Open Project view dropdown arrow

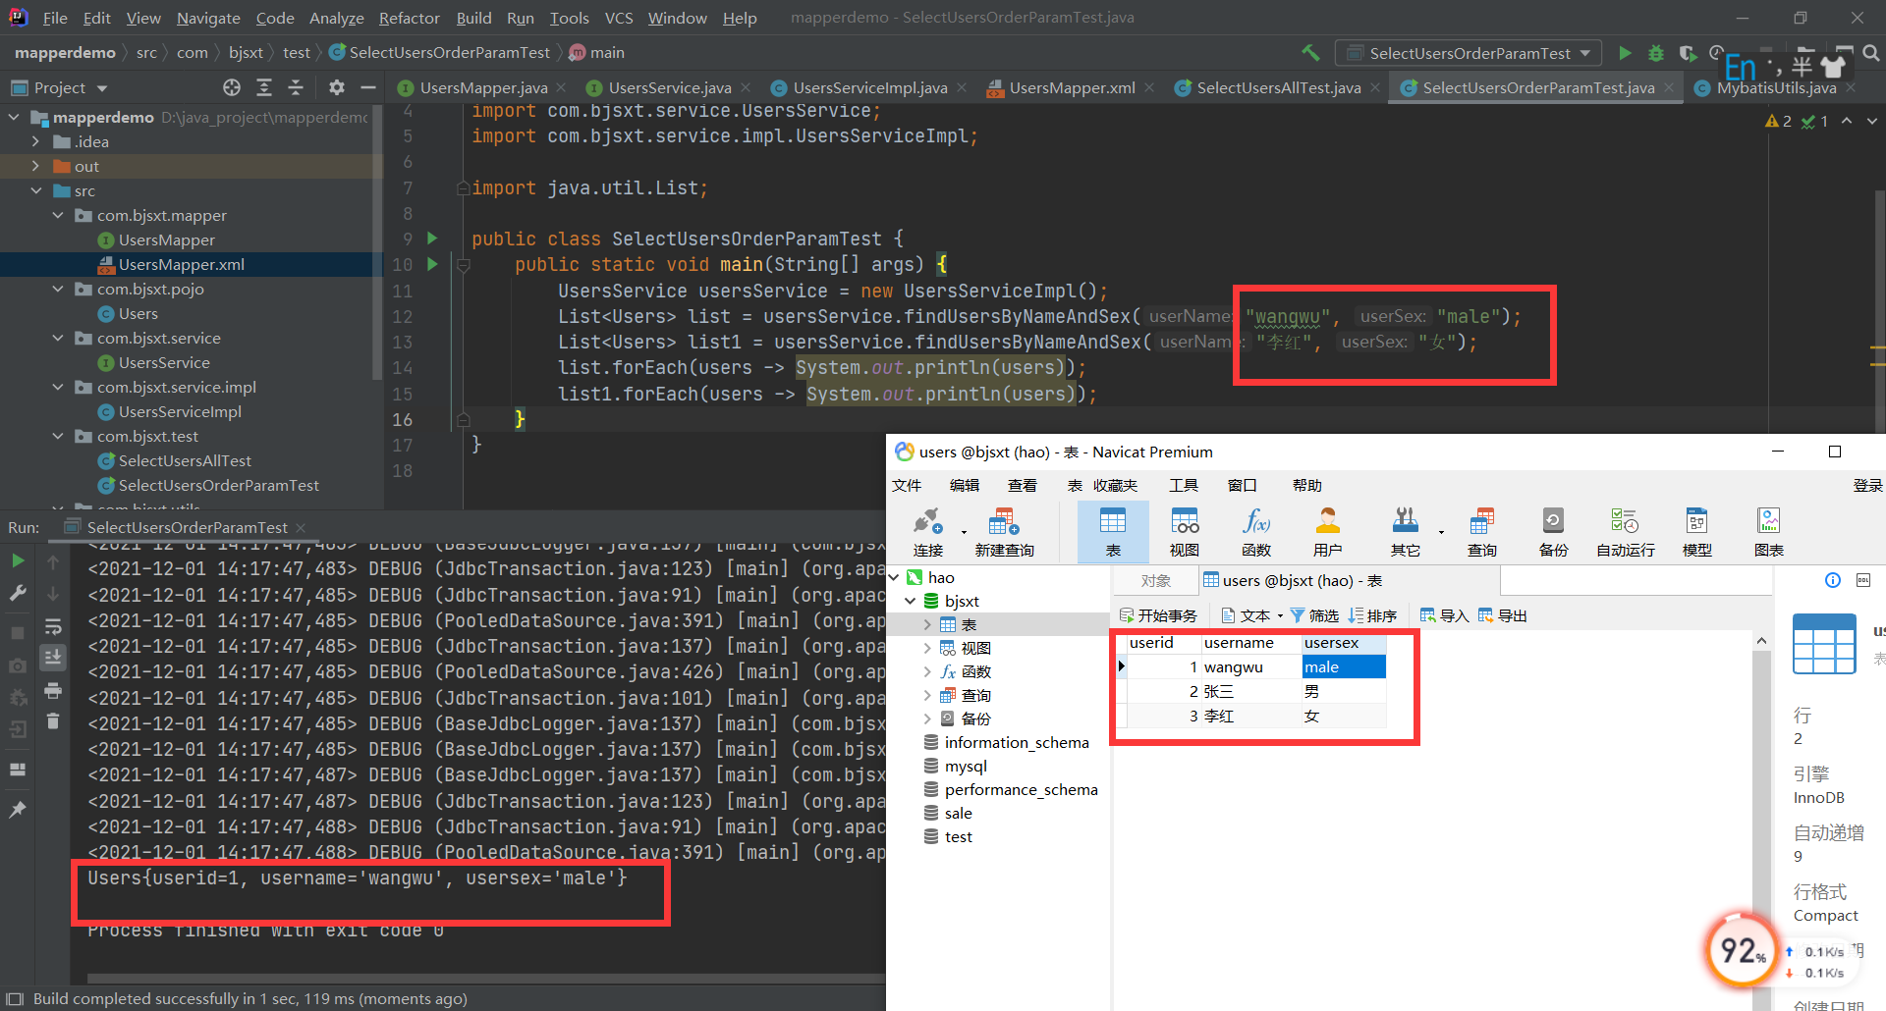click(x=102, y=88)
